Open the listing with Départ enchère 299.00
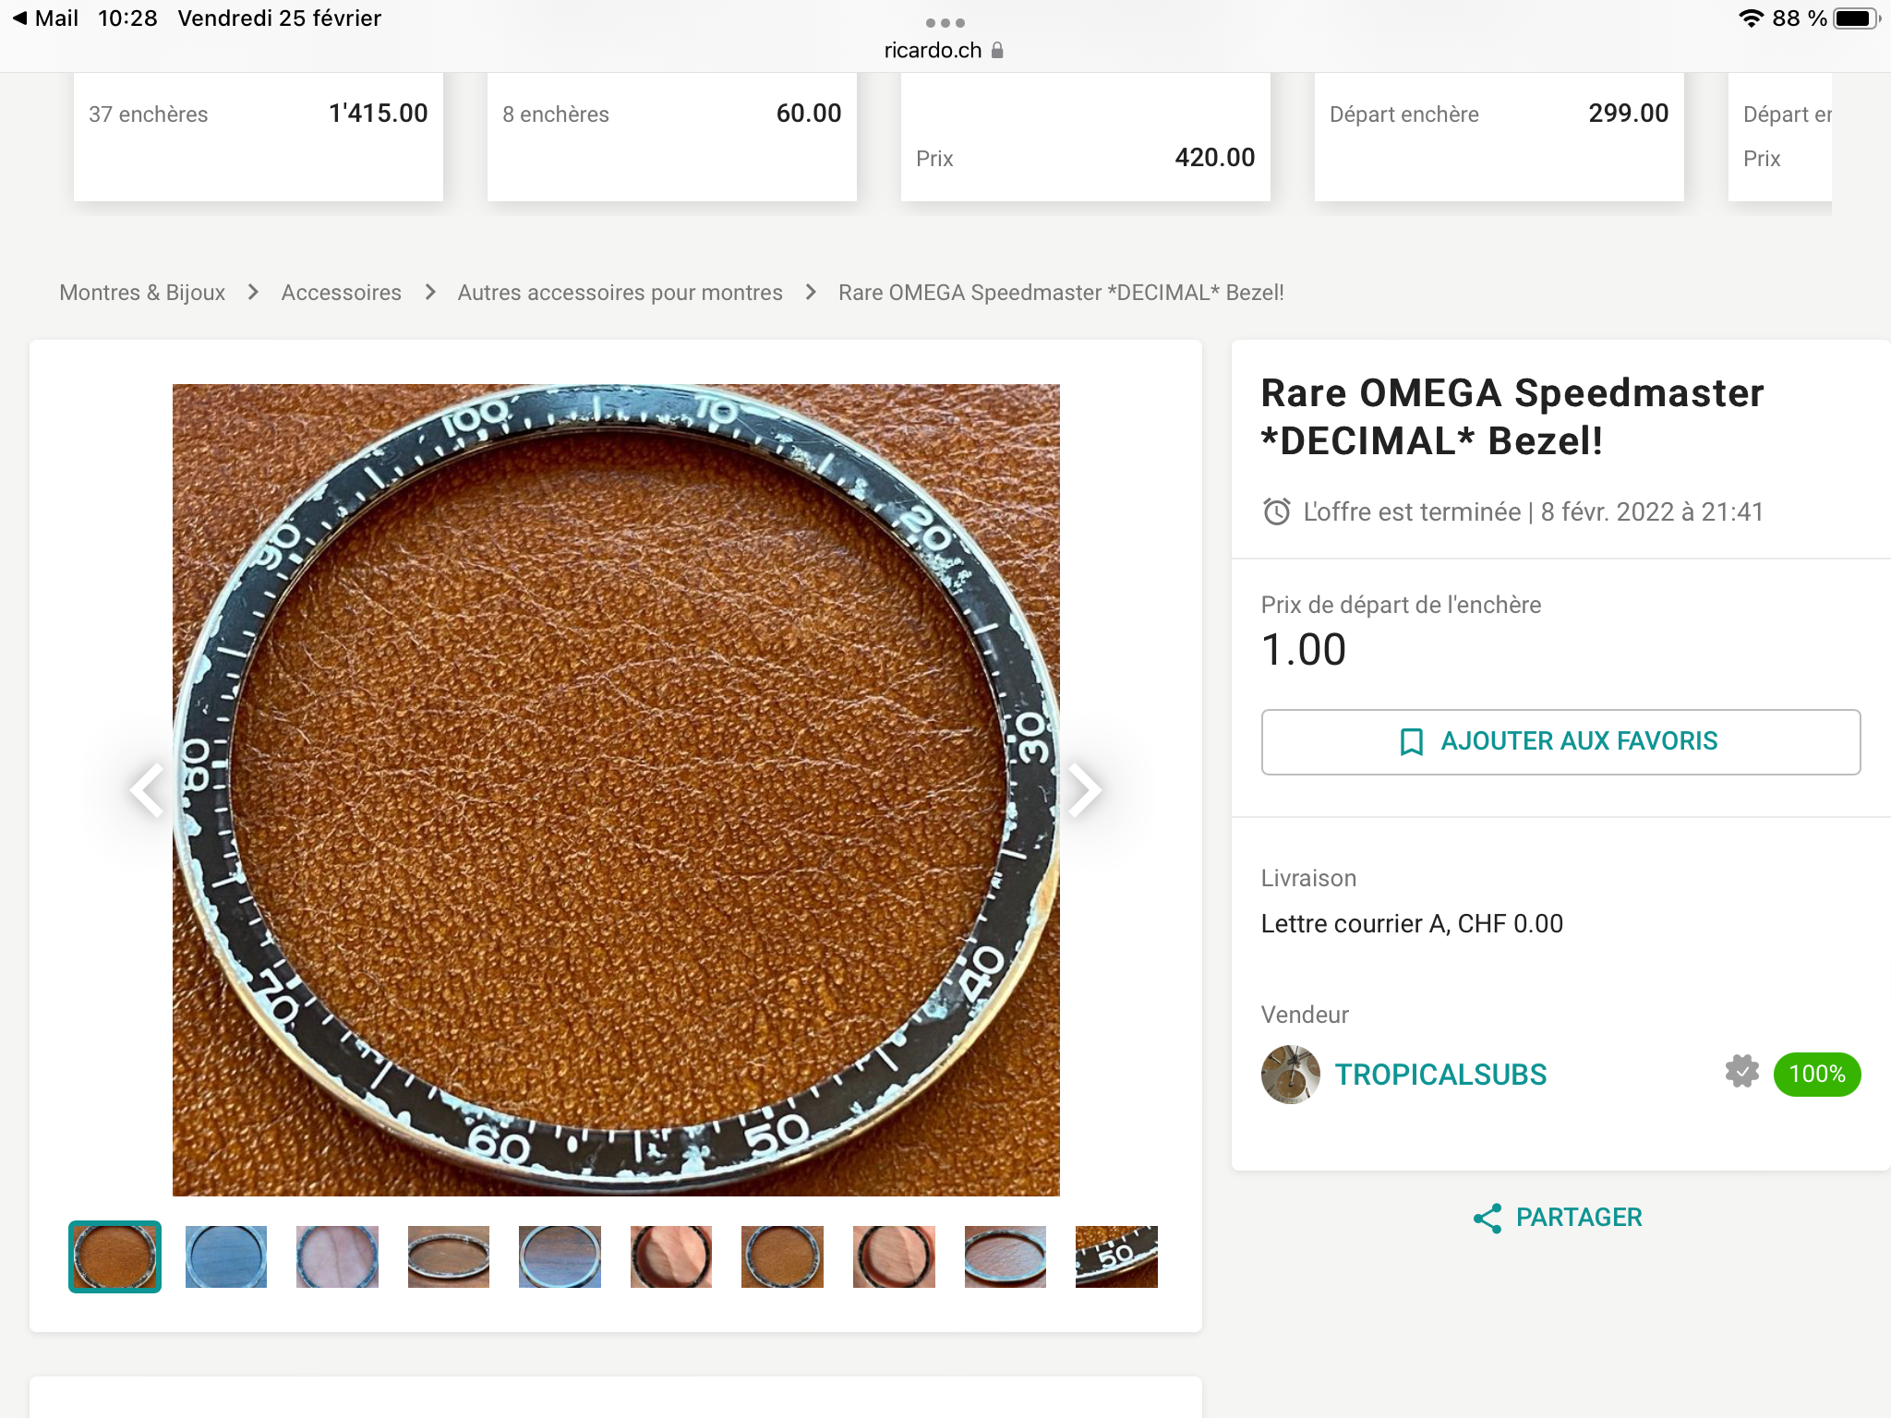The image size is (1891, 1418). tap(1499, 136)
